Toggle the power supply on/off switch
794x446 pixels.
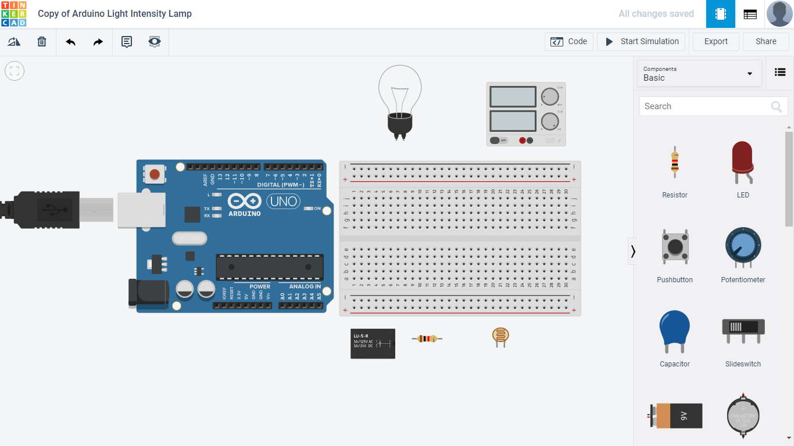pos(499,140)
